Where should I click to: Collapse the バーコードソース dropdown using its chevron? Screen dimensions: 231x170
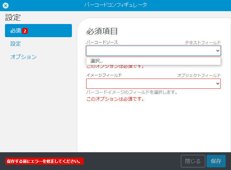click(217, 51)
